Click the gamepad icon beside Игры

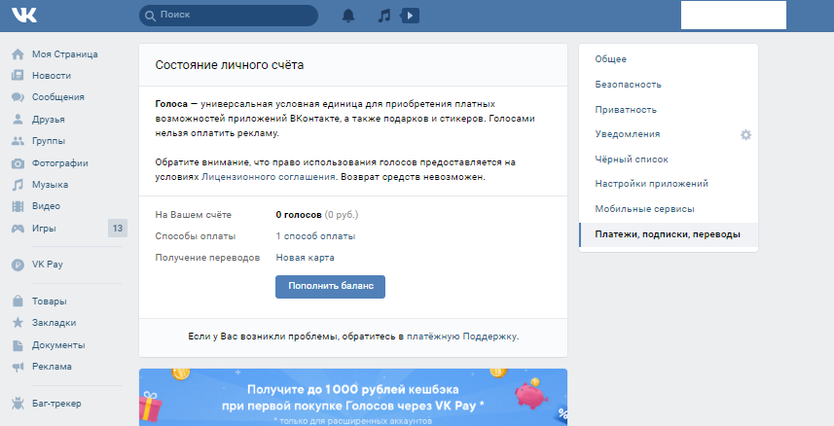pyautogui.click(x=18, y=229)
